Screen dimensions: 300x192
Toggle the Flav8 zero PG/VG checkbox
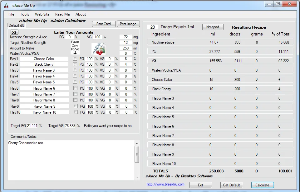(x=75, y=100)
